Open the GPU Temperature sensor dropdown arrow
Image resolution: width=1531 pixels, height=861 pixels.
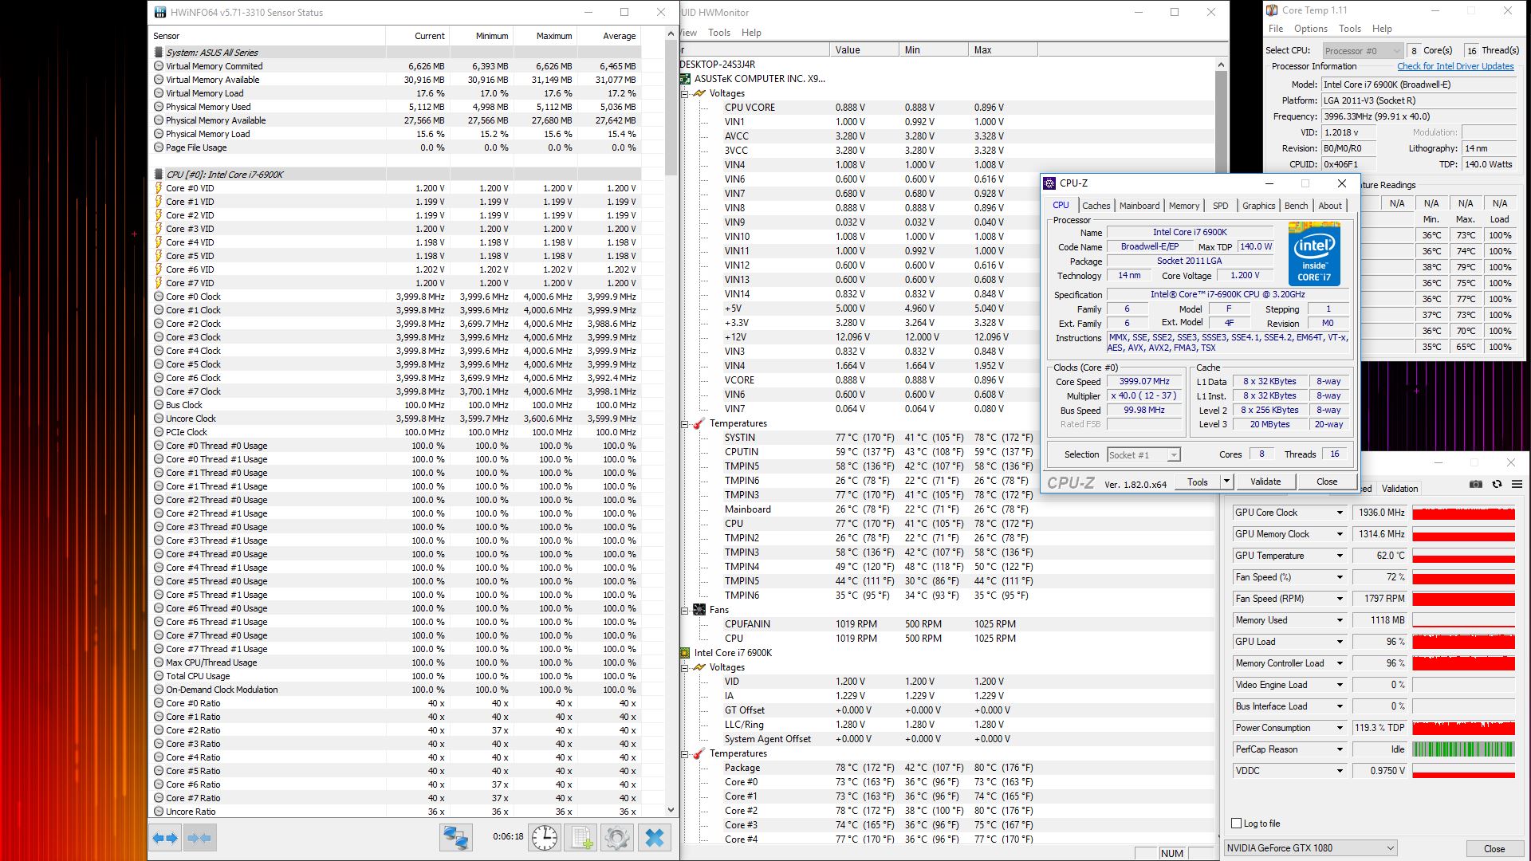(x=1340, y=556)
